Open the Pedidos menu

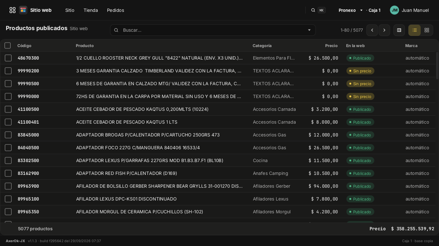tap(115, 10)
